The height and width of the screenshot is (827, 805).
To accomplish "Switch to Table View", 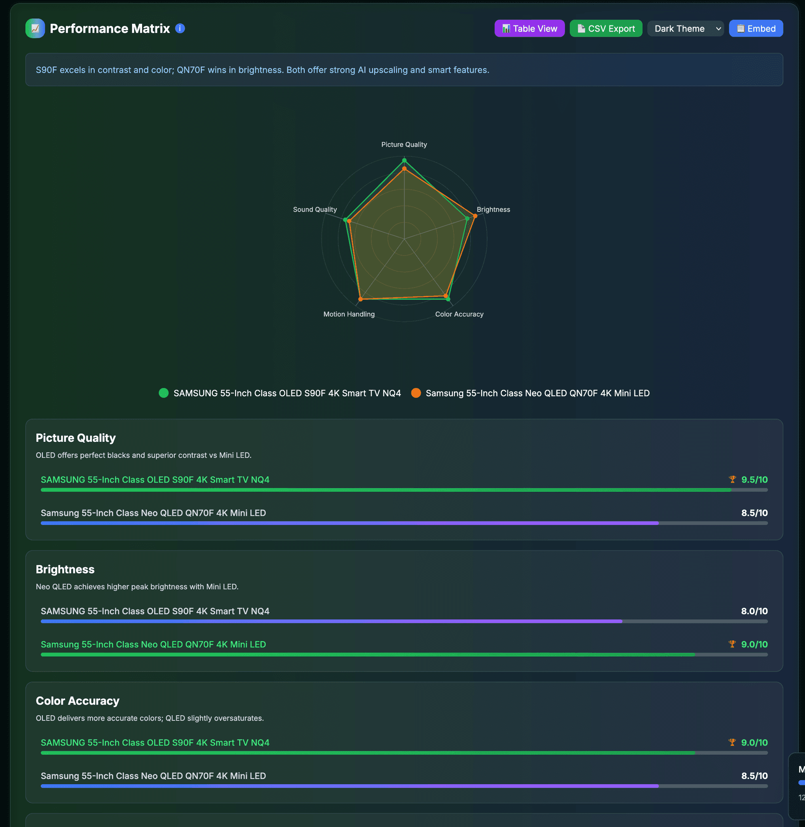I will click(529, 28).
